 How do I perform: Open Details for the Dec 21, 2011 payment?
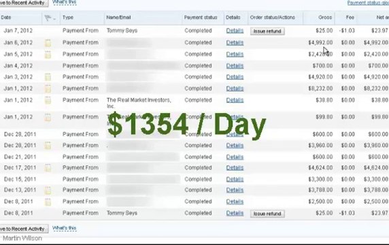235,157
